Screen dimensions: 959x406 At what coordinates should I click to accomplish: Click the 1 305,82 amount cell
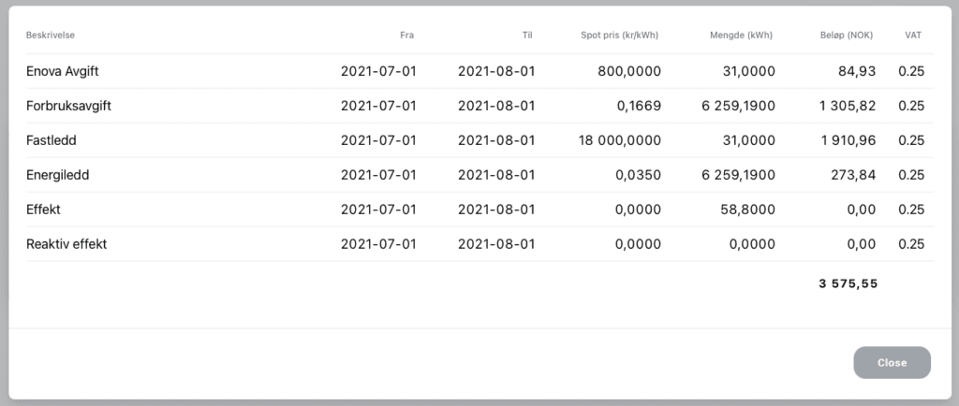point(848,106)
